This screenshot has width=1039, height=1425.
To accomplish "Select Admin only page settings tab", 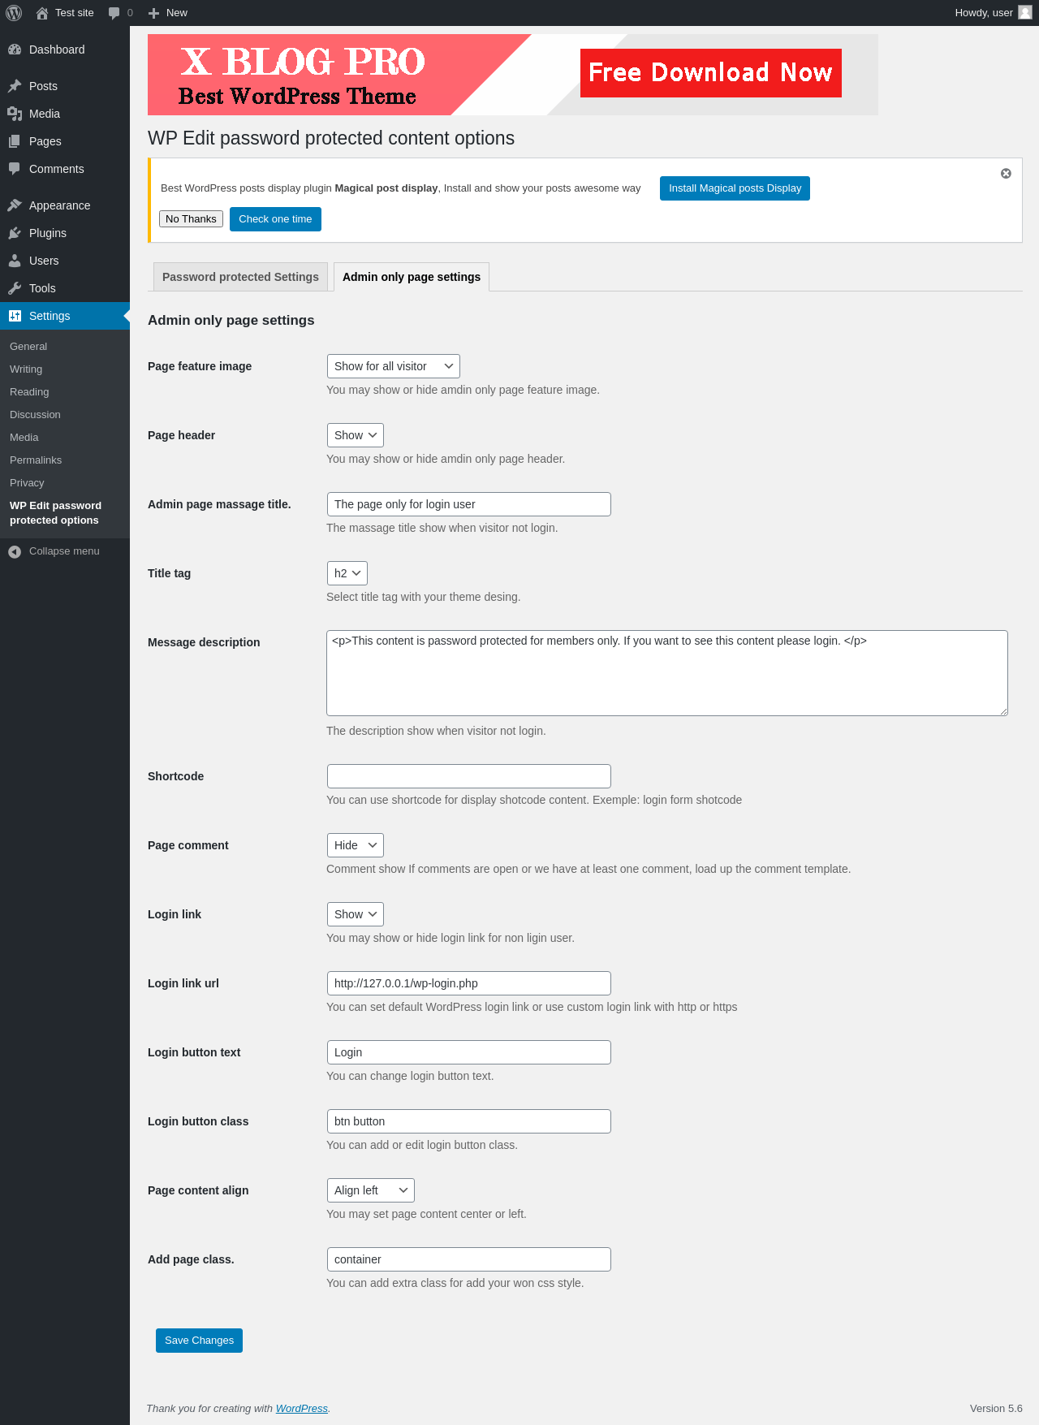I will [412, 277].
